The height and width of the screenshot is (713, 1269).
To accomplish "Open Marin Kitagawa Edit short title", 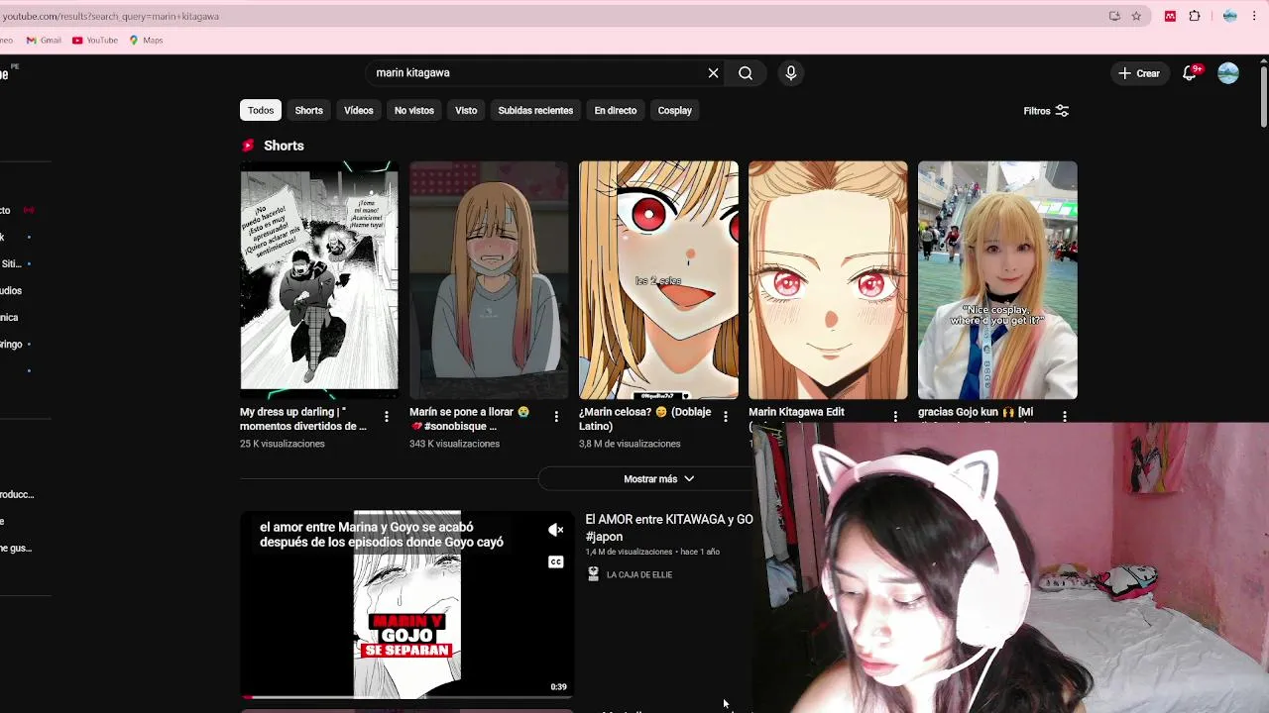I will tap(796, 412).
